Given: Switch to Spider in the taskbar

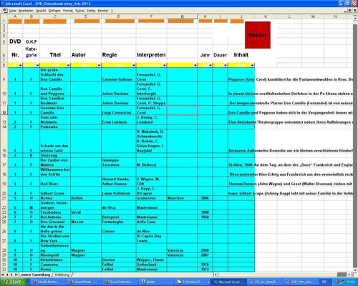Looking at the screenshot, I should (156, 282).
